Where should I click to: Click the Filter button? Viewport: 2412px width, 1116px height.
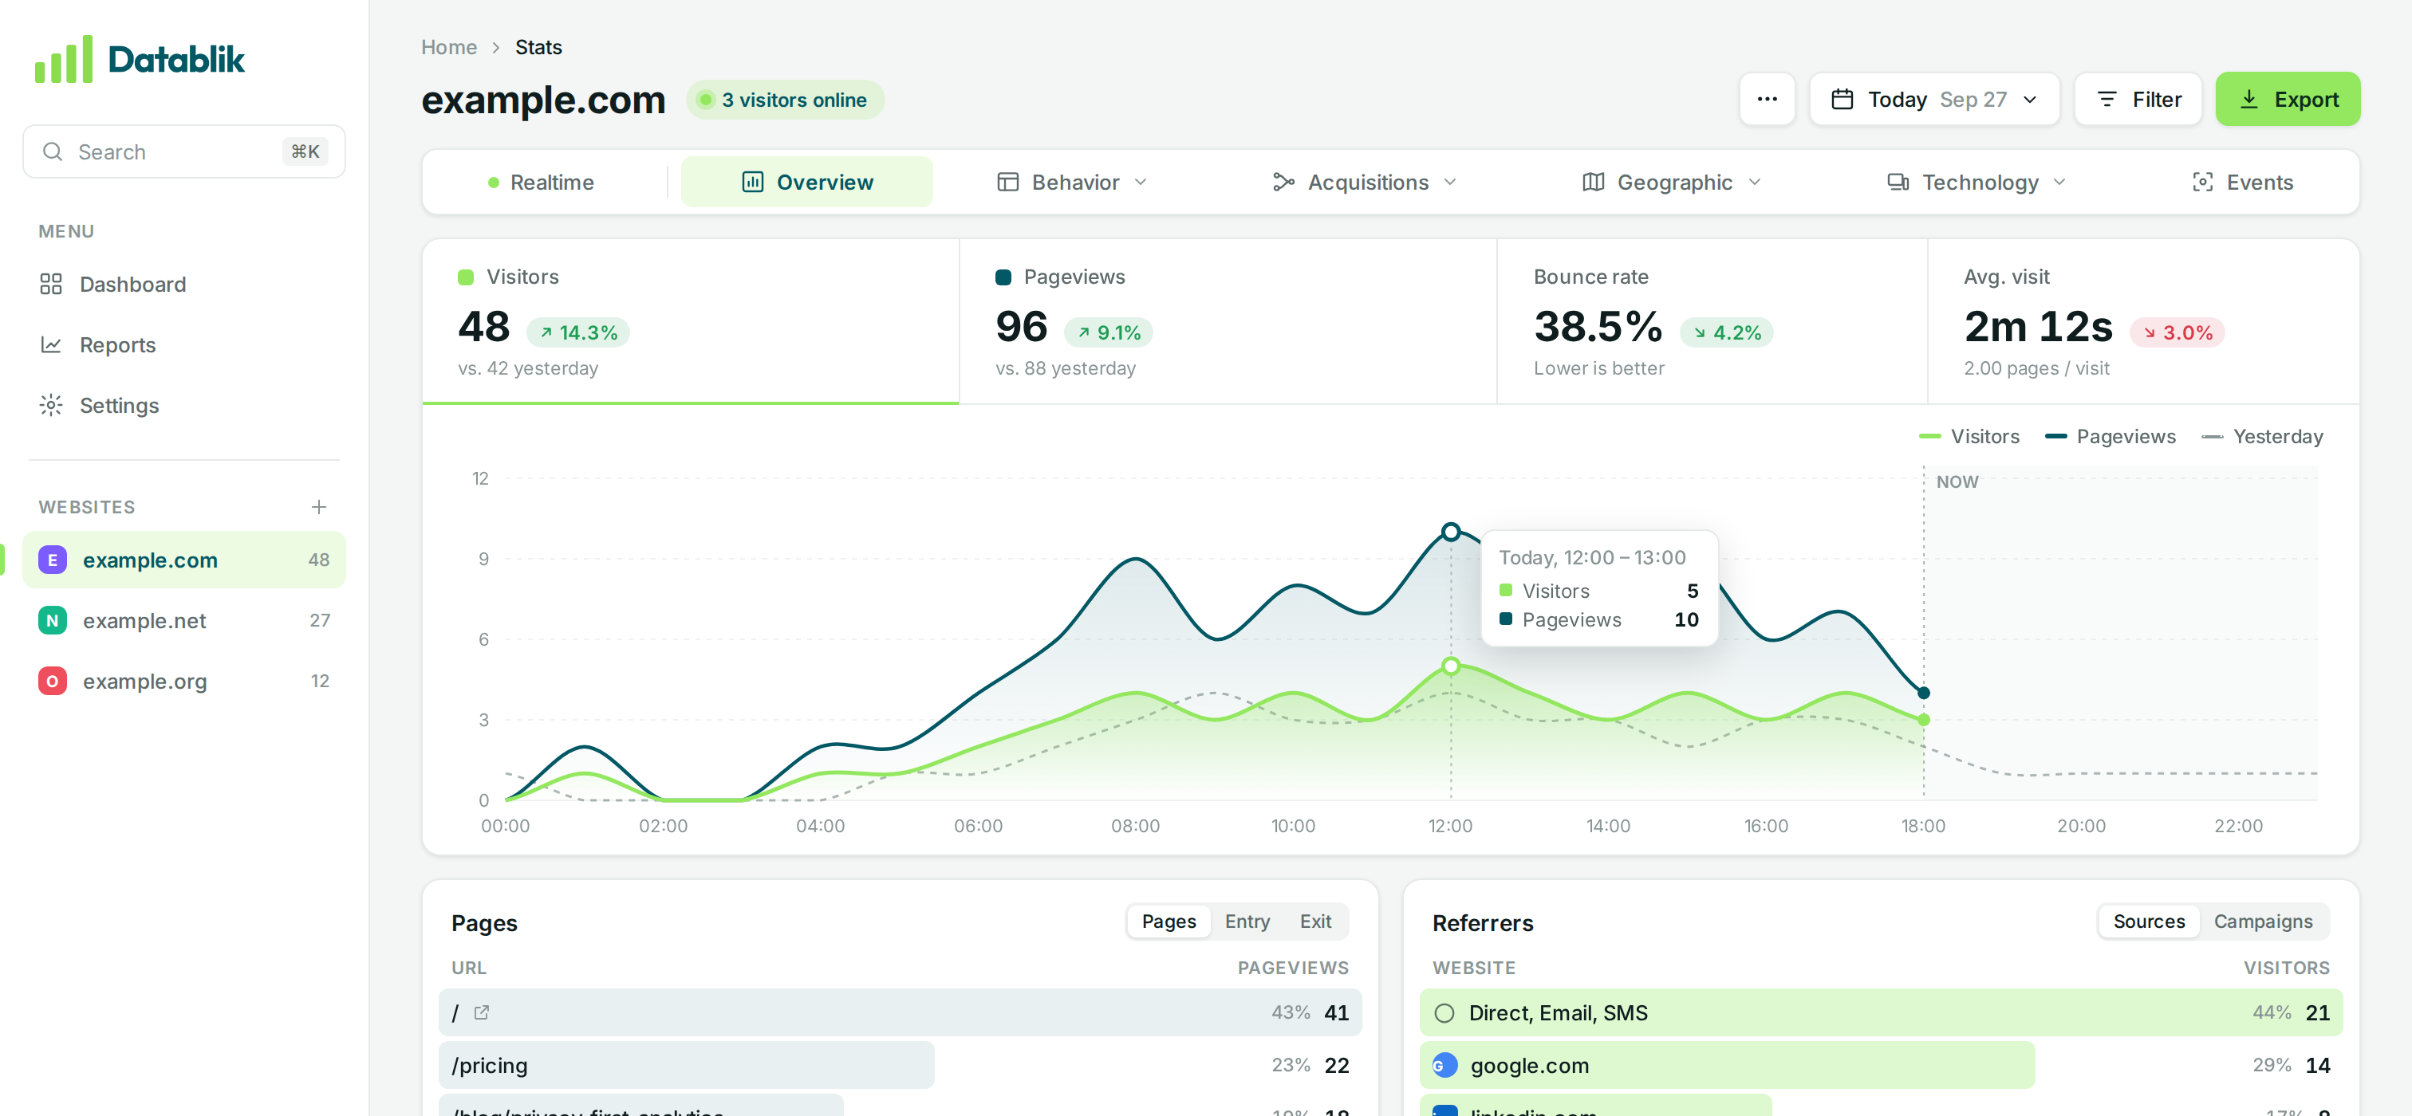2138,99
